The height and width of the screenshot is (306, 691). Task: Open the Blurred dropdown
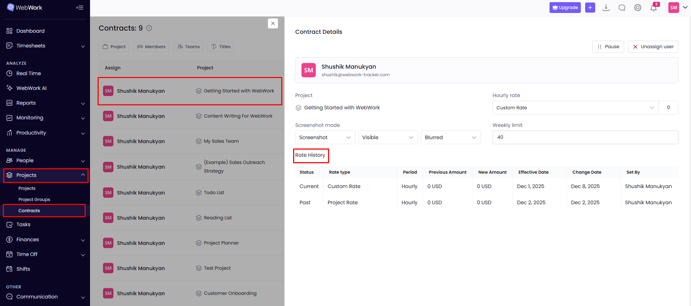(x=450, y=137)
